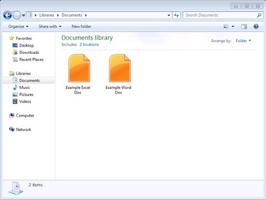Screen dimensions: 266x200
Task: Click the greyed Forward navigation arrow
Action: coord(17,15)
